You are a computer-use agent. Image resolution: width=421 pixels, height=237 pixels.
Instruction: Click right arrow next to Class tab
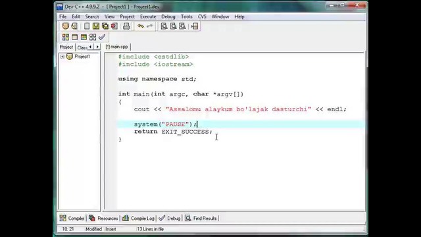[x=97, y=47]
